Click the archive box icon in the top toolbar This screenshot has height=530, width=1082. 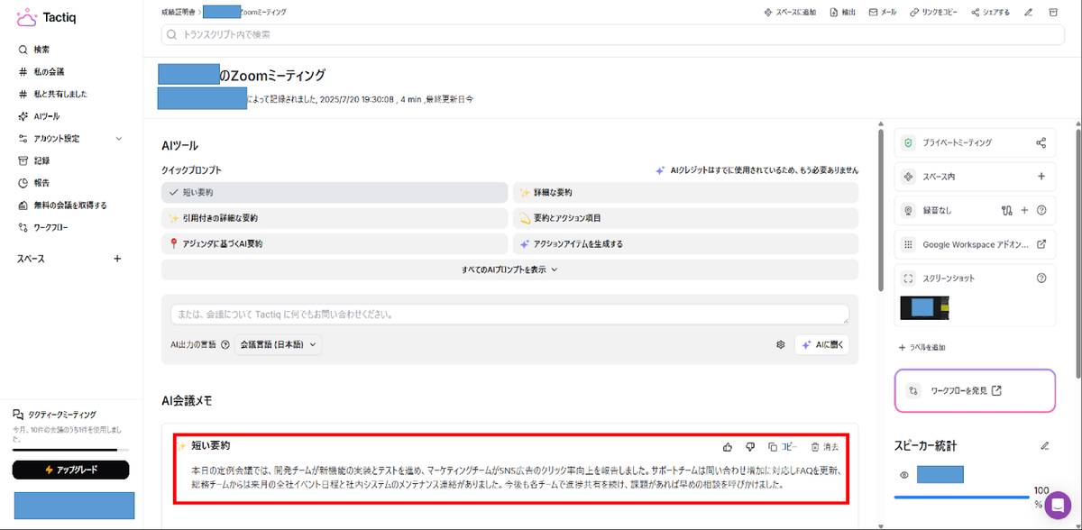pos(1053,13)
